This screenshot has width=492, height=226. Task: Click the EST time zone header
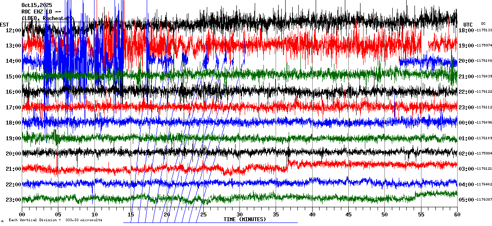(4, 24)
